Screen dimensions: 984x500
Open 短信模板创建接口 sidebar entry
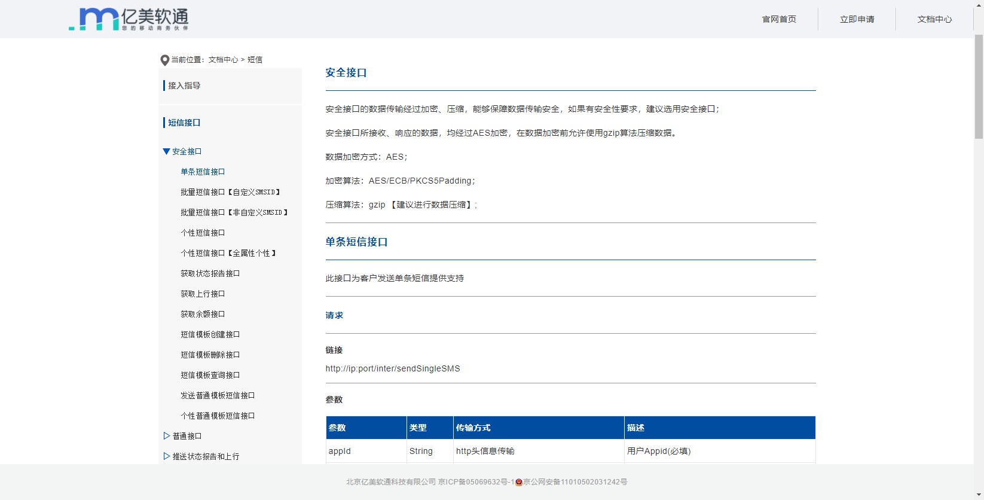coord(210,334)
